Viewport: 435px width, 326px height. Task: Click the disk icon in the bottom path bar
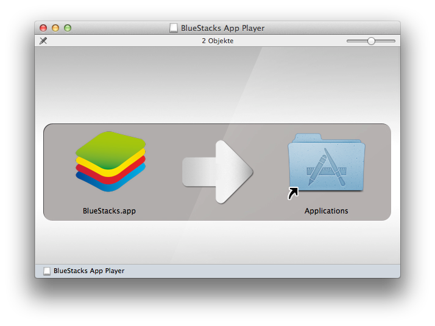pos(47,271)
